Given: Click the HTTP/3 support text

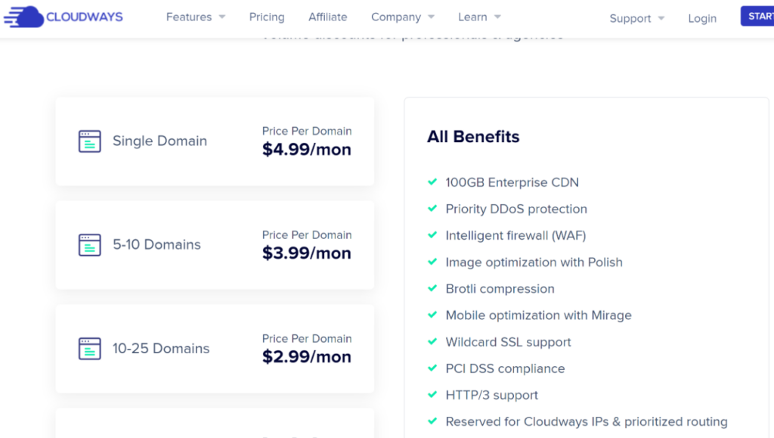Looking at the screenshot, I should (x=491, y=396).
